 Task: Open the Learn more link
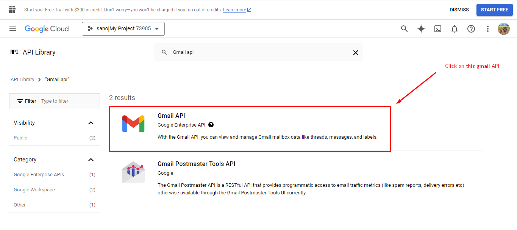(x=234, y=10)
